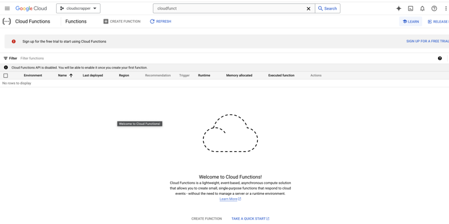Viewport: 449px width, 224px height.
Task: Click the Welcome to Cloud Functions! heading
Action: pyautogui.click(x=230, y=177)
